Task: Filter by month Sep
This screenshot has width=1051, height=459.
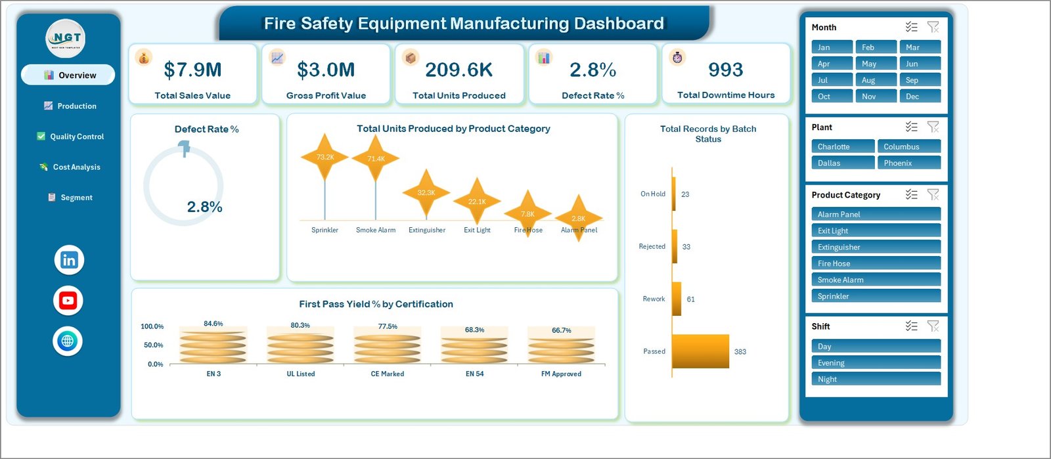Action: tap(920, 80)
